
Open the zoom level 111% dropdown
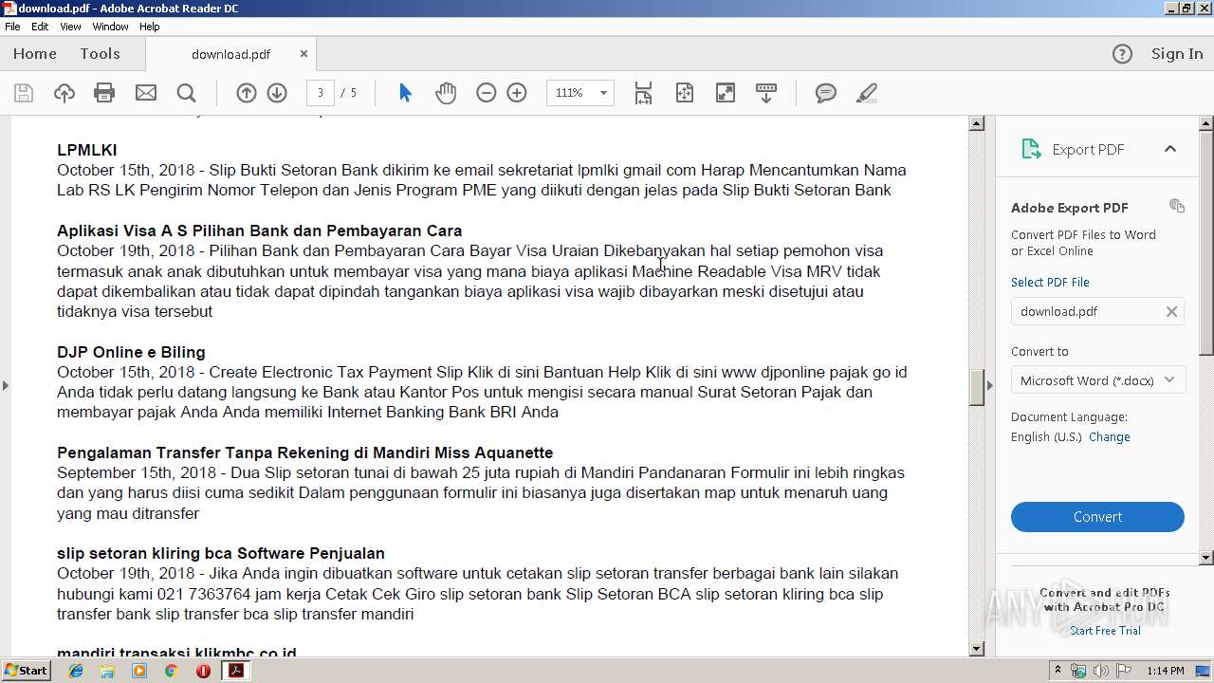coord(602,93)
